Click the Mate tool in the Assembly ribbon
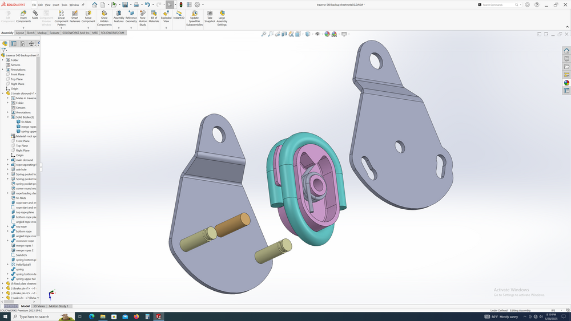571x321 pixels. [35, 15]
